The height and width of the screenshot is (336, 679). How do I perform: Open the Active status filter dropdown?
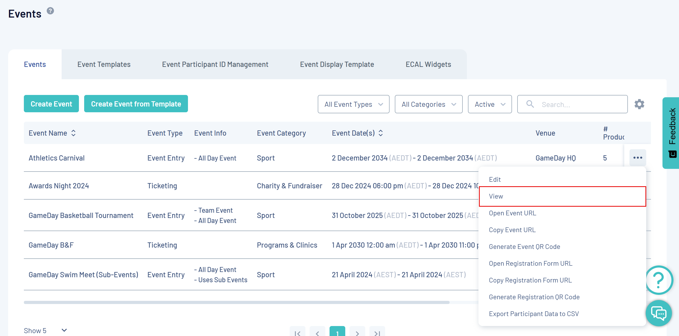[x=489, y=104]
